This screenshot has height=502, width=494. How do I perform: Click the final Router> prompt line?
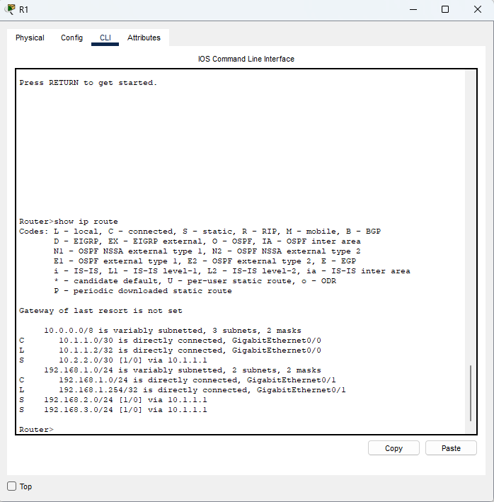(36, 429)
